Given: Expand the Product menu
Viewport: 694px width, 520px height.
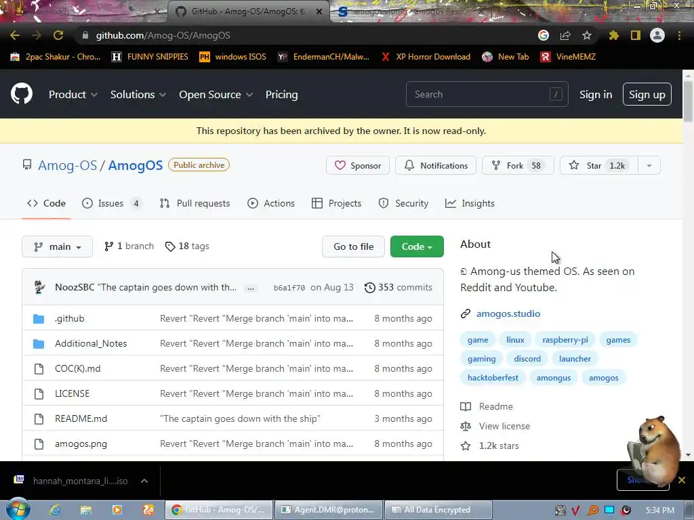Looking at the screenshot, I should [73, 95].
